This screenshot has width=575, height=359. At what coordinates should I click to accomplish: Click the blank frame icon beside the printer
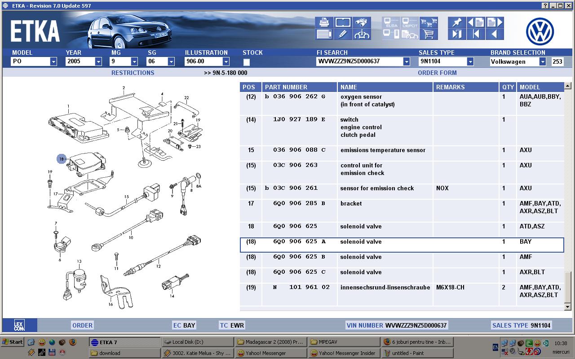[343, 22]
